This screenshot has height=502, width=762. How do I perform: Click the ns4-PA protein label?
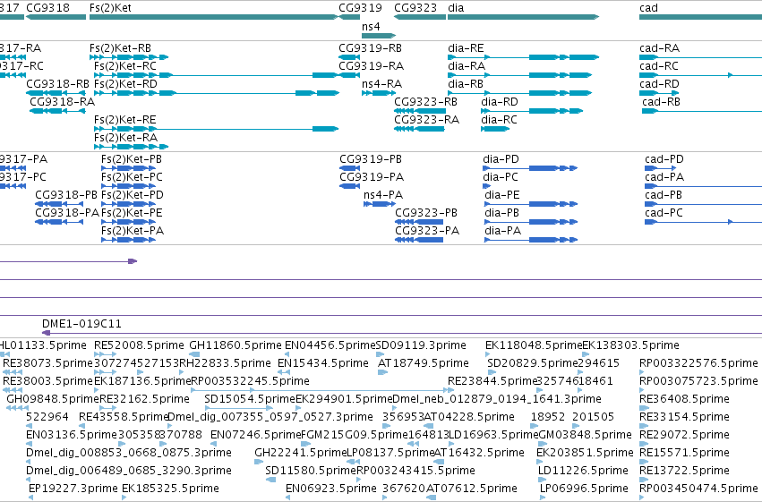tap(383, 195)
